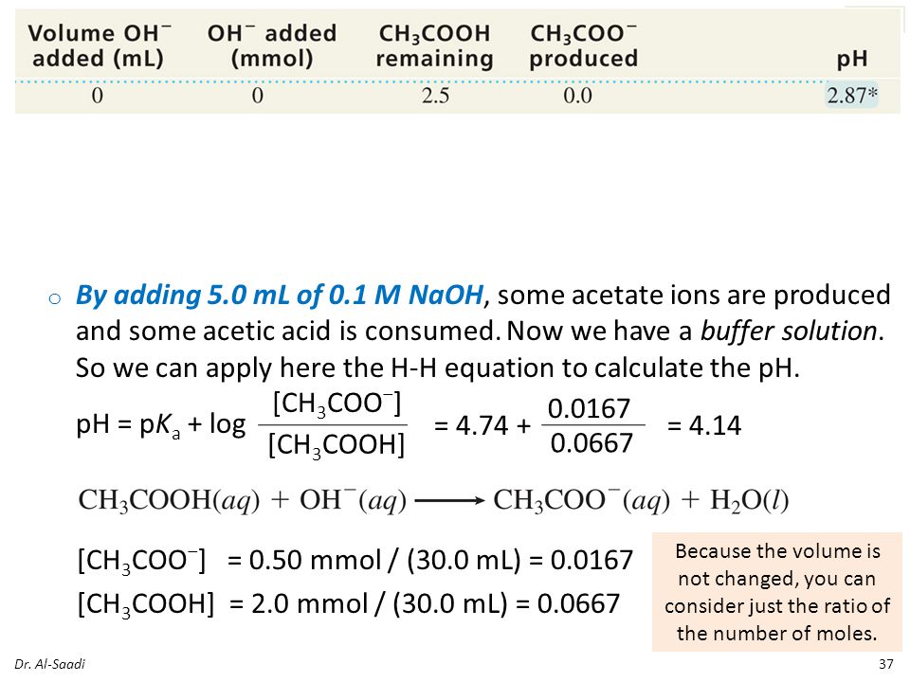Click the 'Volume OH⁻ added (mL)' column header
The width and height of the screenshot is (910, 682).
click(99, 45)
